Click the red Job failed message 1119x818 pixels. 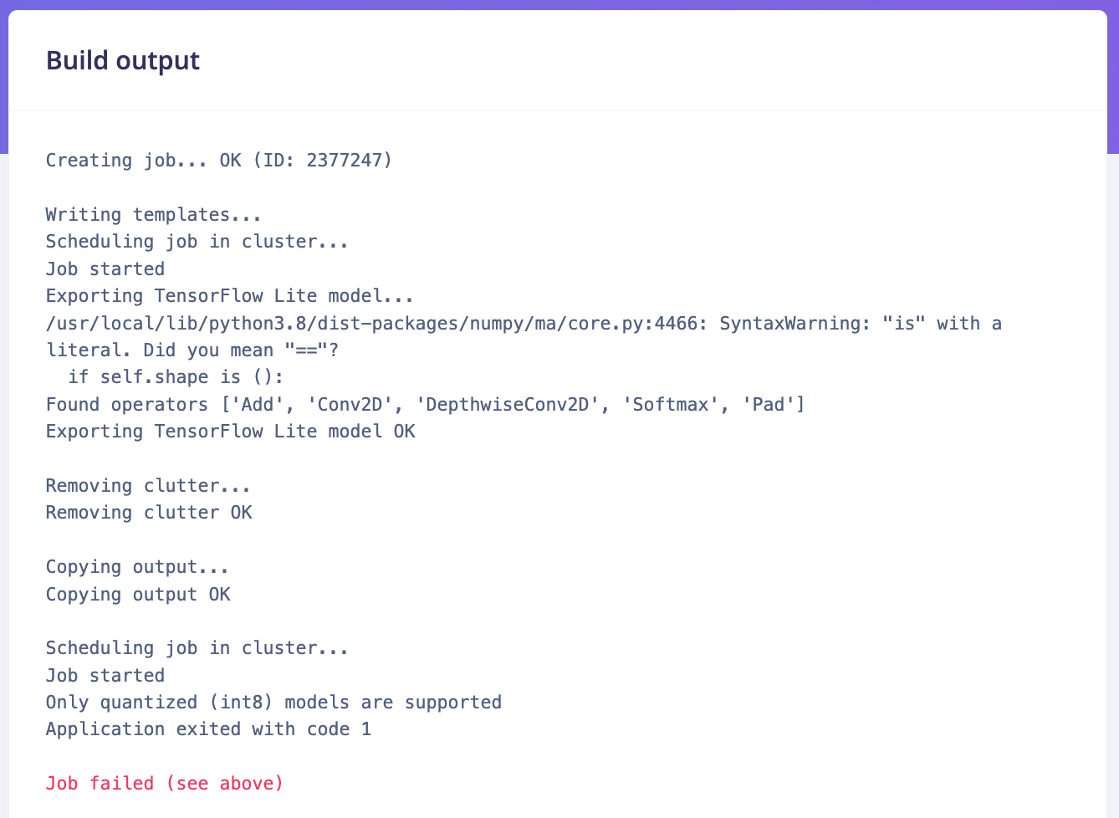pyautogui.click(x=165, y=784)
